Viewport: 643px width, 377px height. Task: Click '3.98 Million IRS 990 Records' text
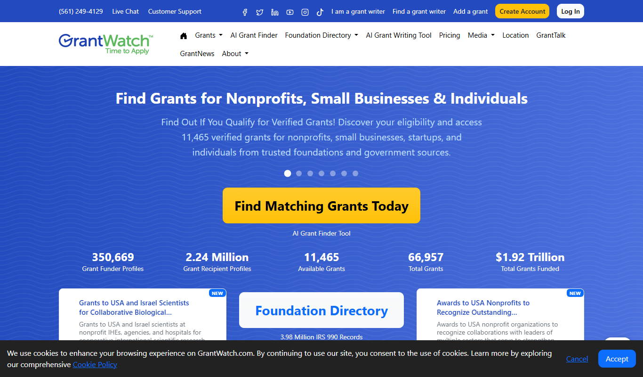(x=321, y=337)
